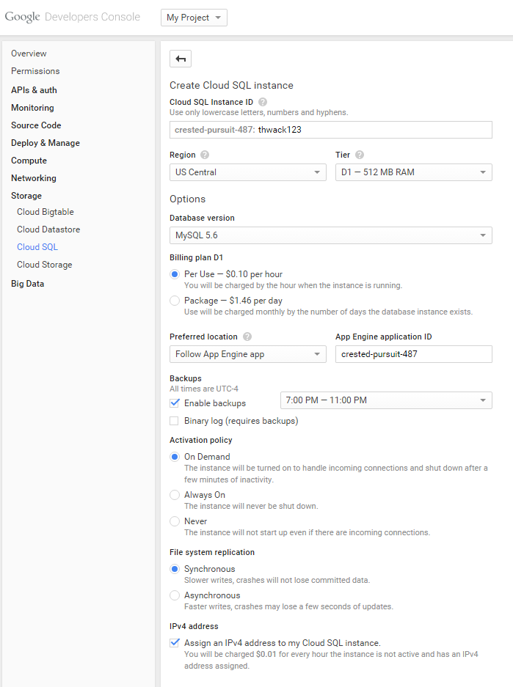Click the Cloud SQL Instance ID field
This screenshot has width=513, height=687.
pyautogui.click(x=330, y=130)
